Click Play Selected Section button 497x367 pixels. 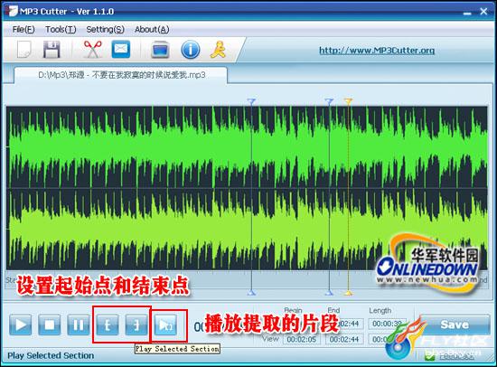click(x=165, y=325)
